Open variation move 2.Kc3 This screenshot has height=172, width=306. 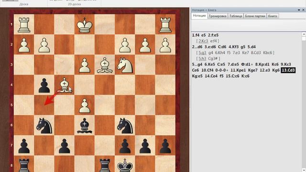(x=203, y=41)
